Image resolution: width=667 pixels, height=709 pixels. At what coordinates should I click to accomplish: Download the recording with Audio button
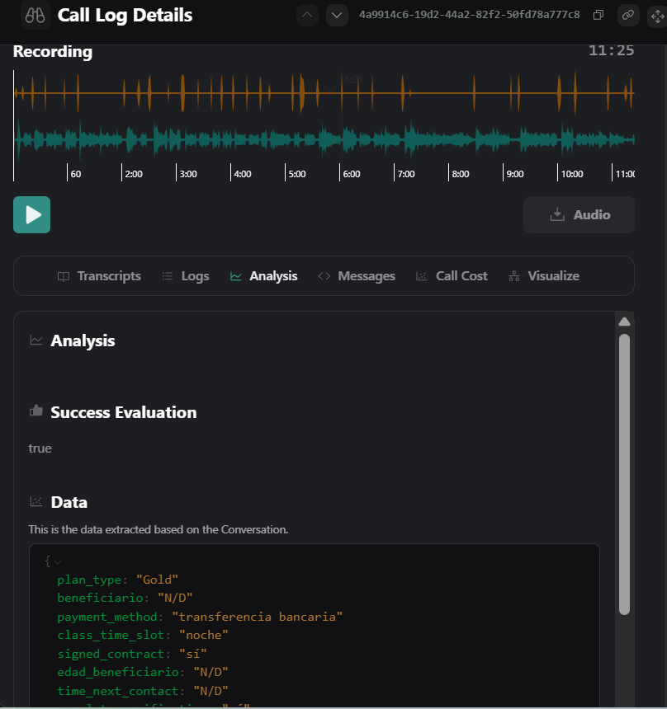pos(579,215)
